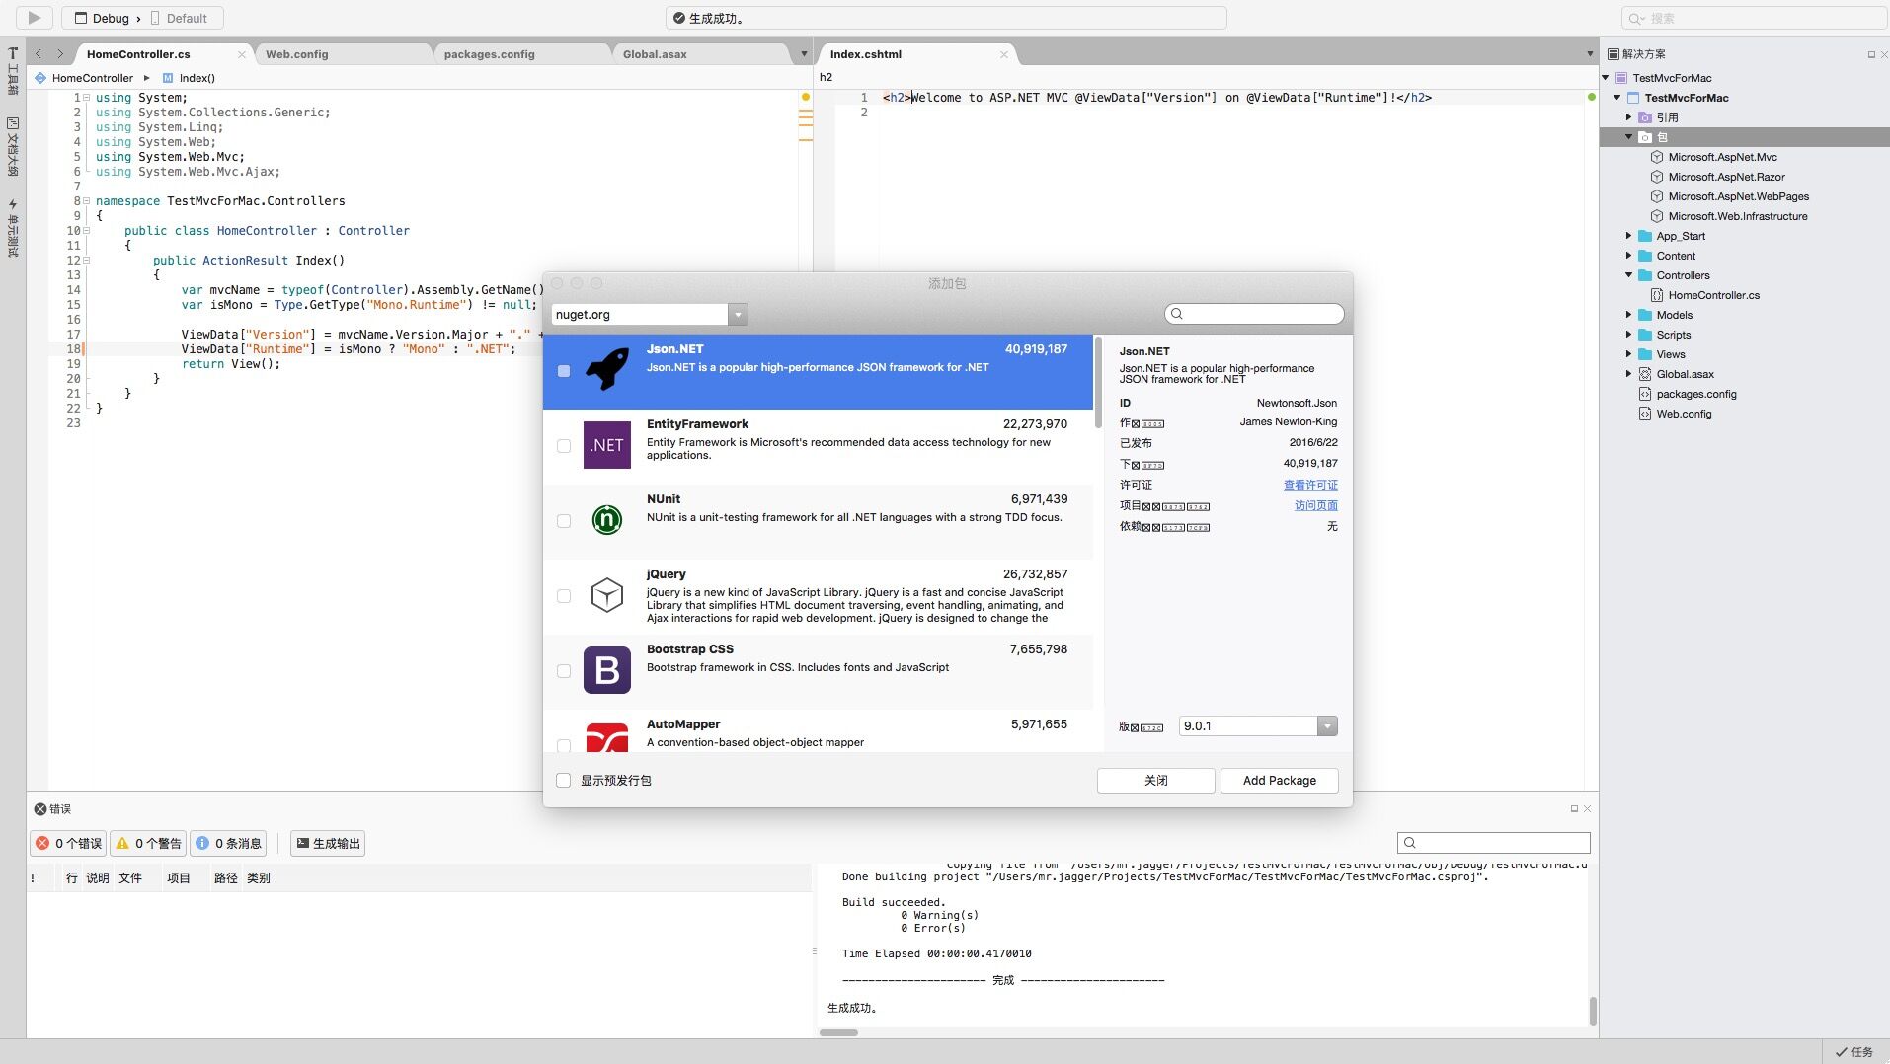Toggle the jQuery package checkbox
This screenshot has width=1890, height=1064.
(564, 596)
